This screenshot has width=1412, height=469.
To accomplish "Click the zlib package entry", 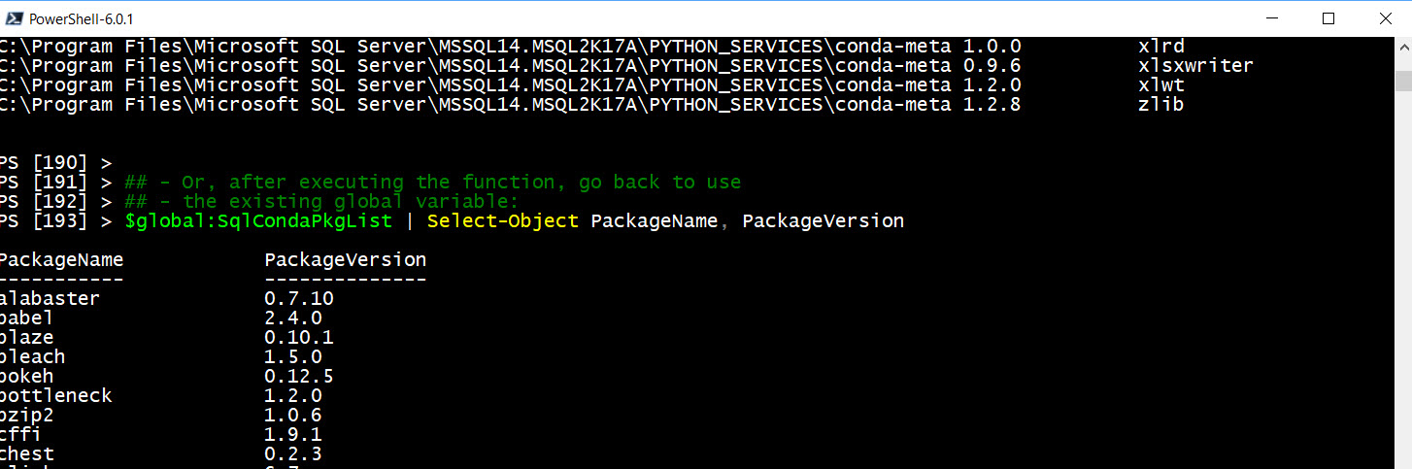I will tap(1160, 105).
